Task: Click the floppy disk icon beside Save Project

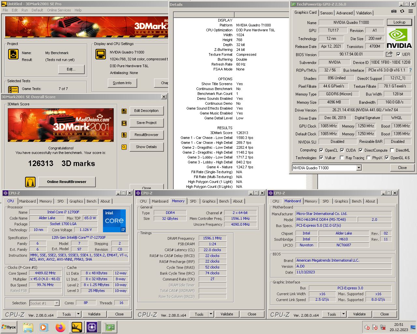Action: tap(124, 123)
